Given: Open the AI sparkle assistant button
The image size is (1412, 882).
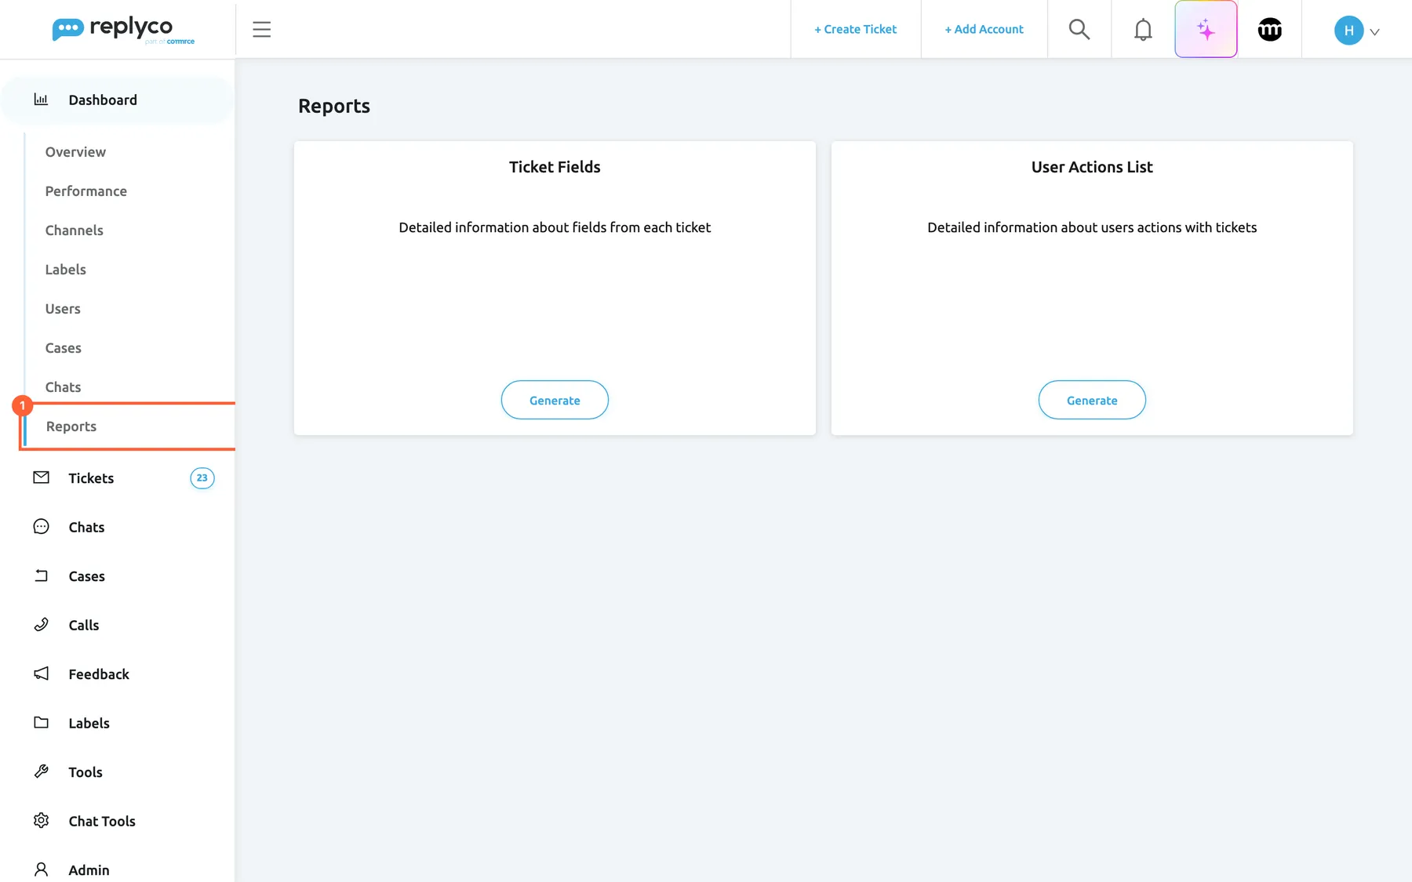Looking at the screenshot, I should (x=1206, y=30).
